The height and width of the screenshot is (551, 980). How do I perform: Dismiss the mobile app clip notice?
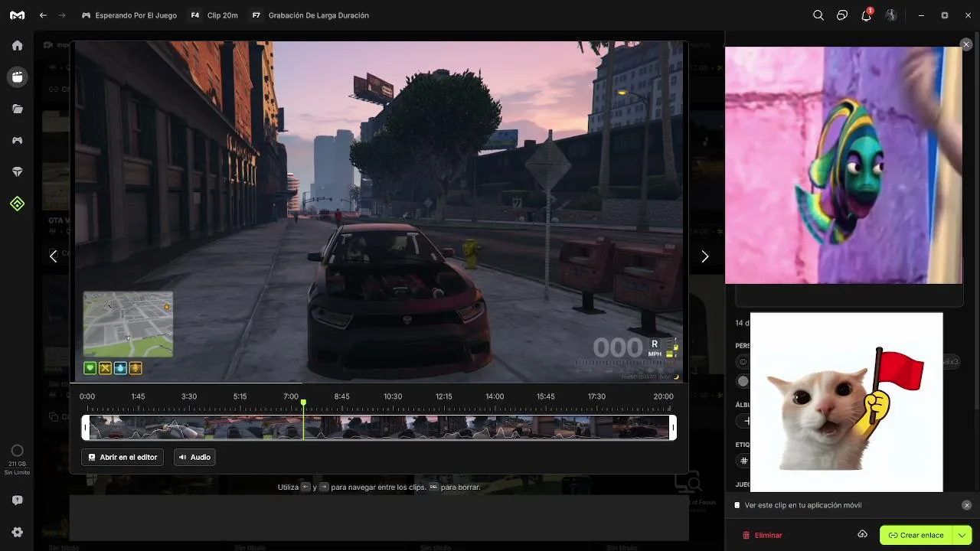pos(966,505)
